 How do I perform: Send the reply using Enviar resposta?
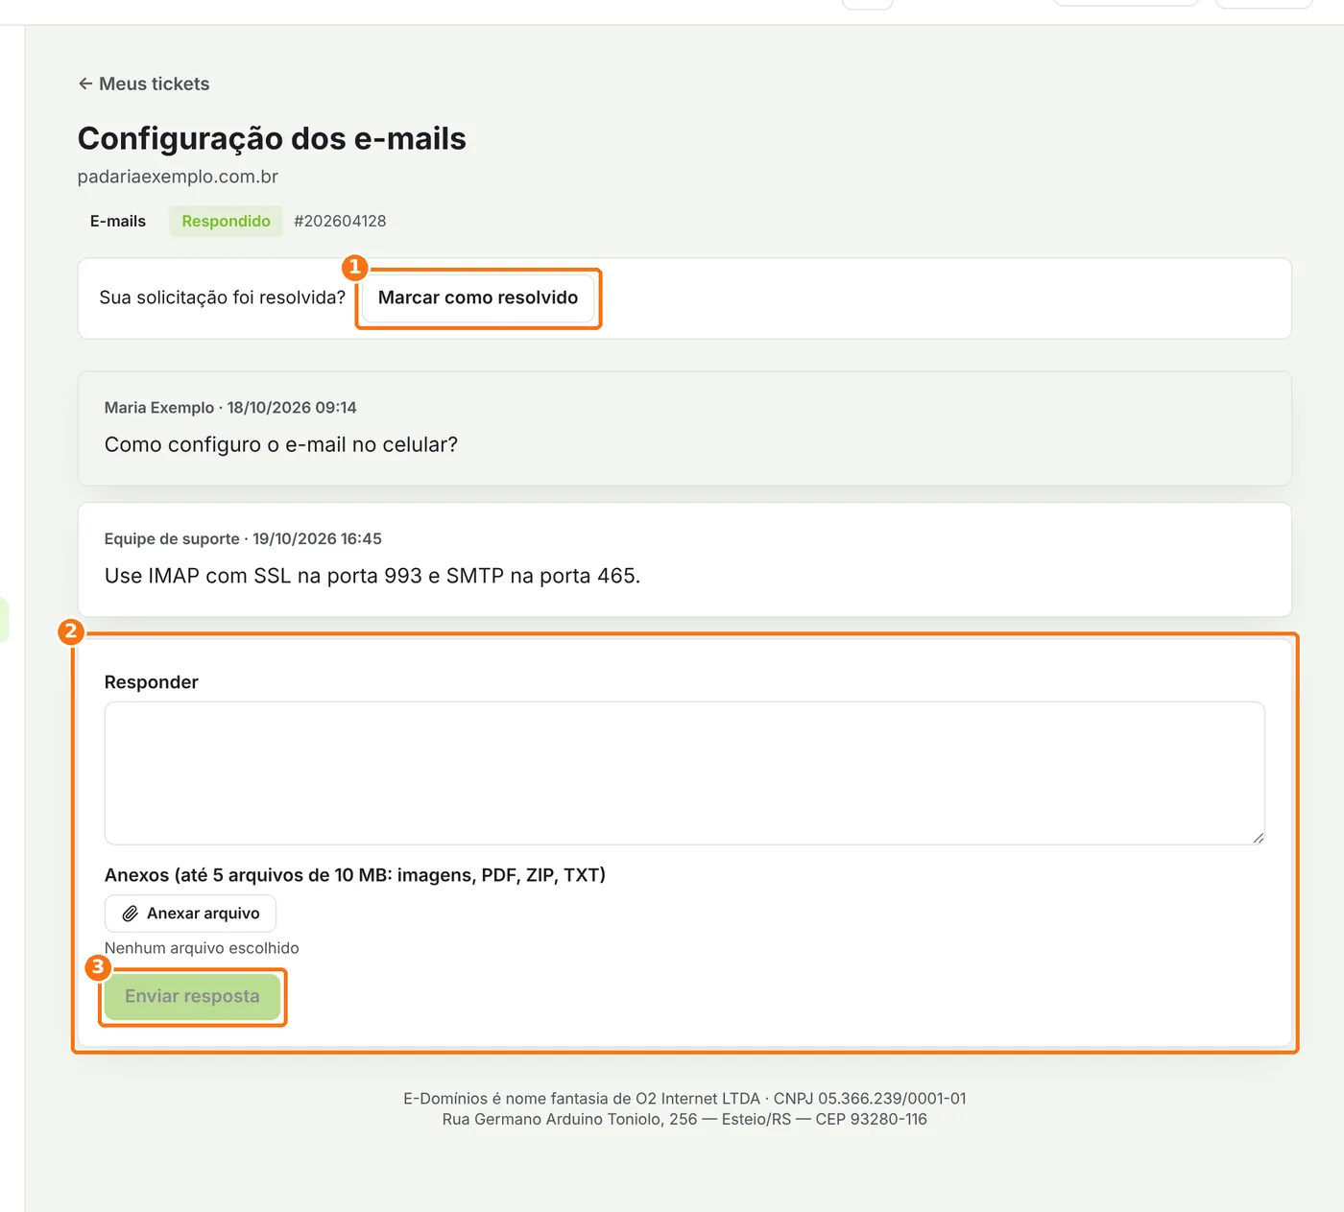tap(192, 996)
